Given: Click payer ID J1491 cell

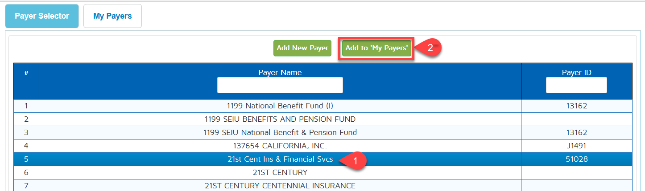Looking at the screenshot, I should (576, 146).
